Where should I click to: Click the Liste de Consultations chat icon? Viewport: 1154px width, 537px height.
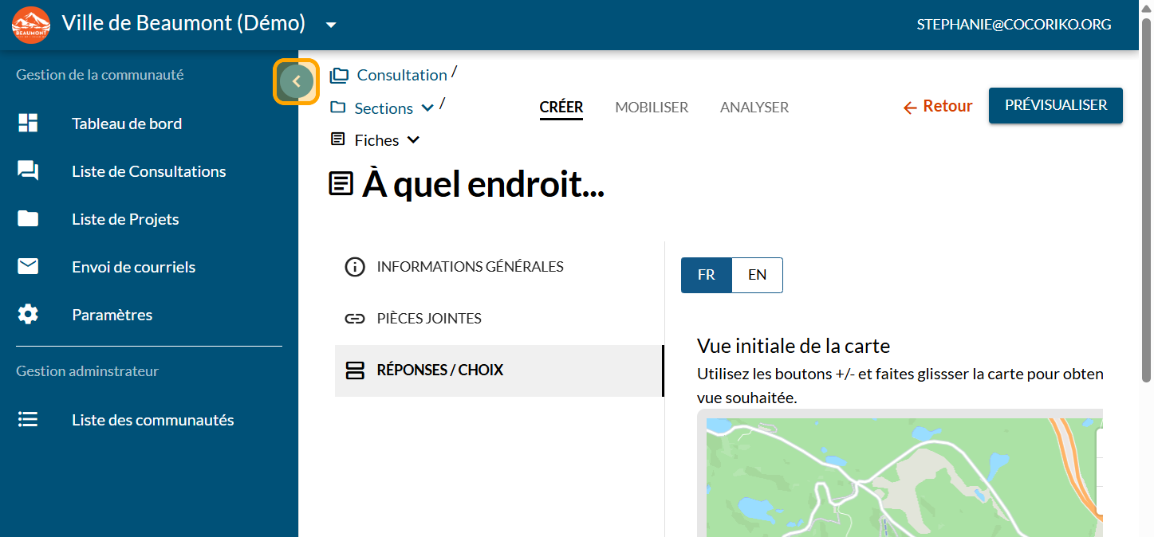click(x=28, y=171)
